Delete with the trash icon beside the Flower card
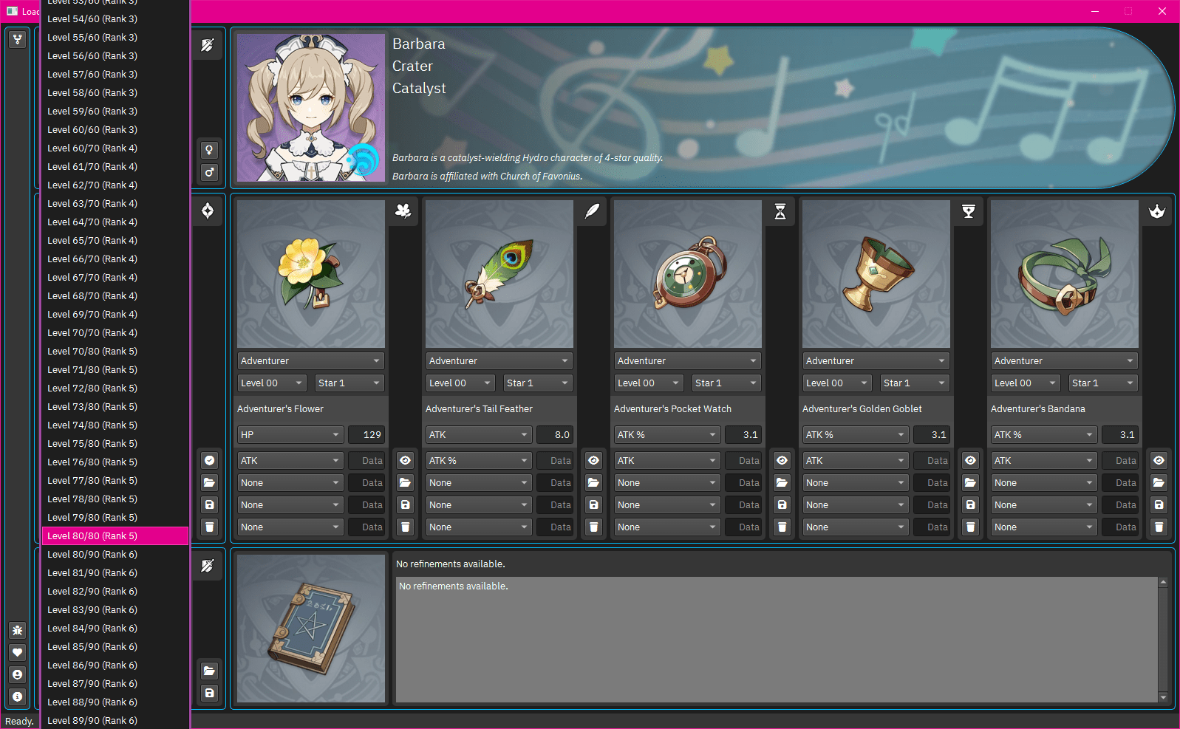The width and height of the screenshot is (1180, 729). click(210, 527)
